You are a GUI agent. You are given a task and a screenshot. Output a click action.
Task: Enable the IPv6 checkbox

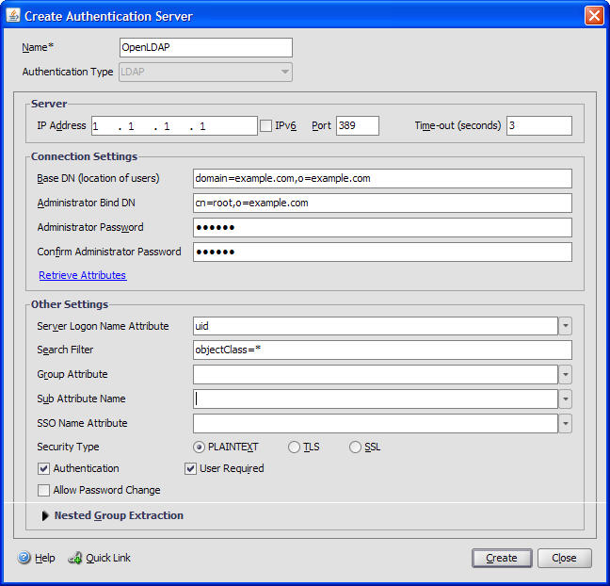(x=265, y=125)
